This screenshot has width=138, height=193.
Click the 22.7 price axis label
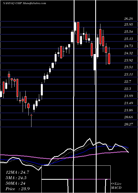pos(128,82)
